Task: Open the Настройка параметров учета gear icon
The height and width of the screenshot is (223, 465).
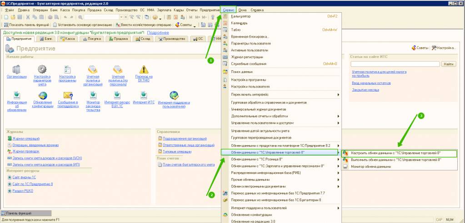Action: 42,69
